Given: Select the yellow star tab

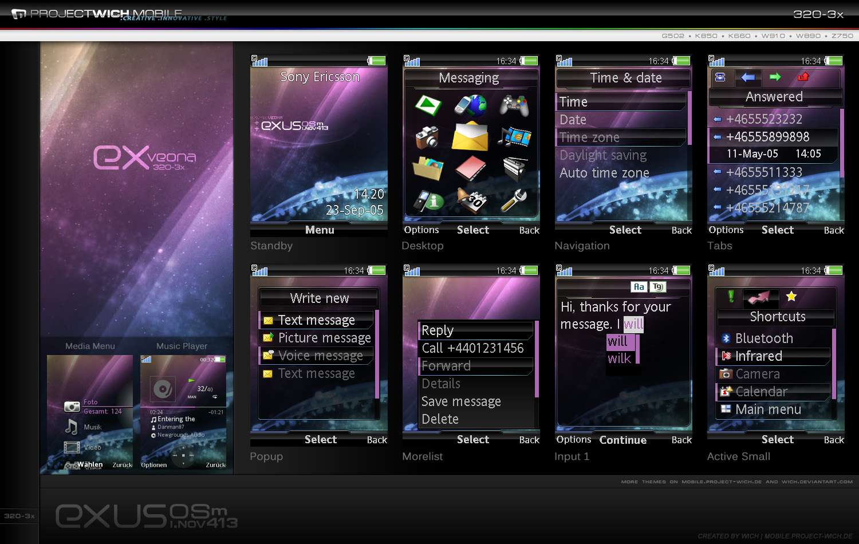Looking at the screenshot, I should tap(791, 296).
